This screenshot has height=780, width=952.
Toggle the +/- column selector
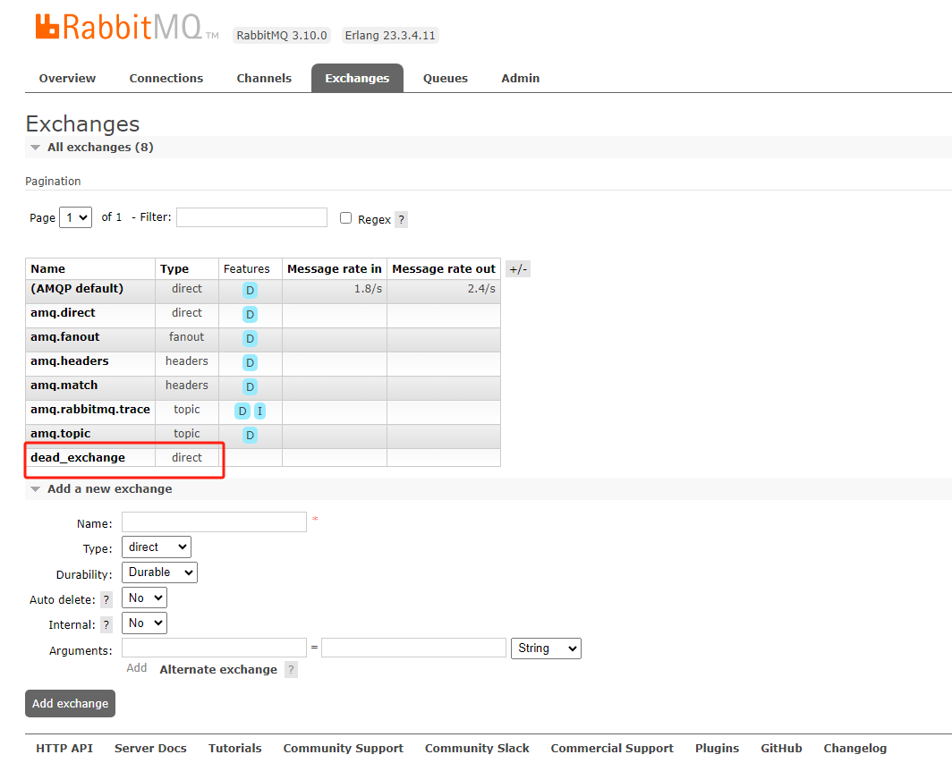coord(518,269)
